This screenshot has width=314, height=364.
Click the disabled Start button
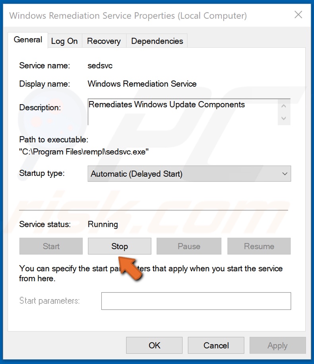coord(50,246)
